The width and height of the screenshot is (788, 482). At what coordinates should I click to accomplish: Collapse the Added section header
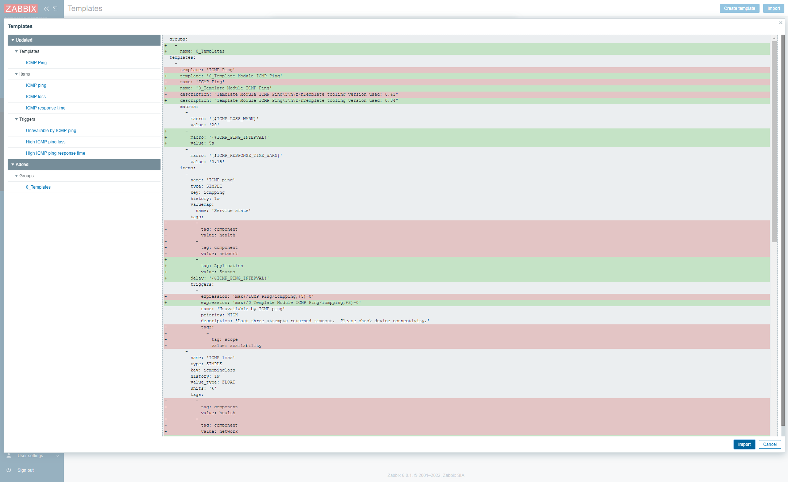pos(12,164)
